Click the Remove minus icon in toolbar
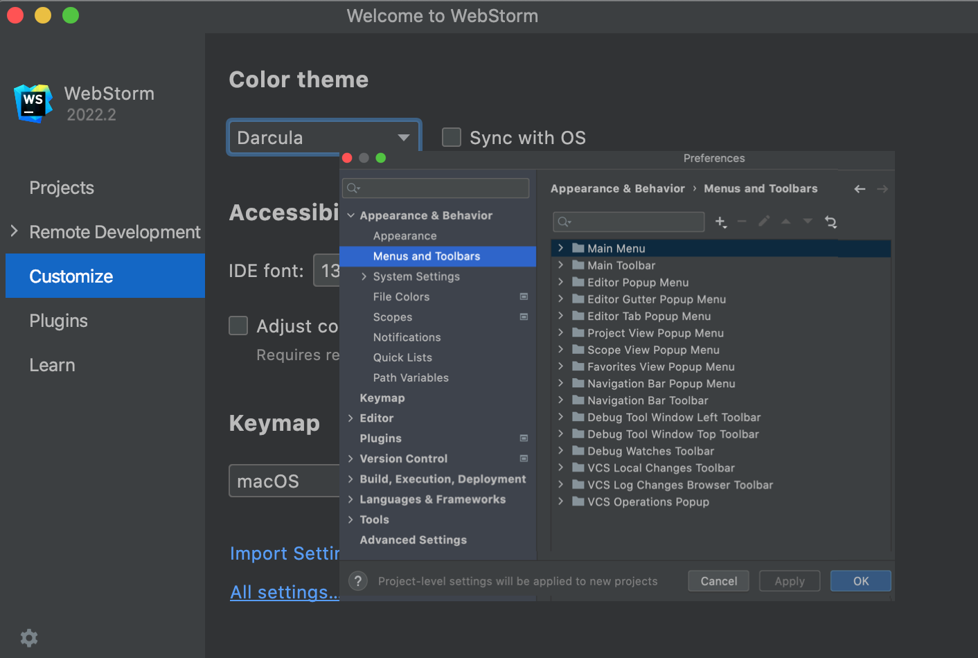 tap(742, 222)
